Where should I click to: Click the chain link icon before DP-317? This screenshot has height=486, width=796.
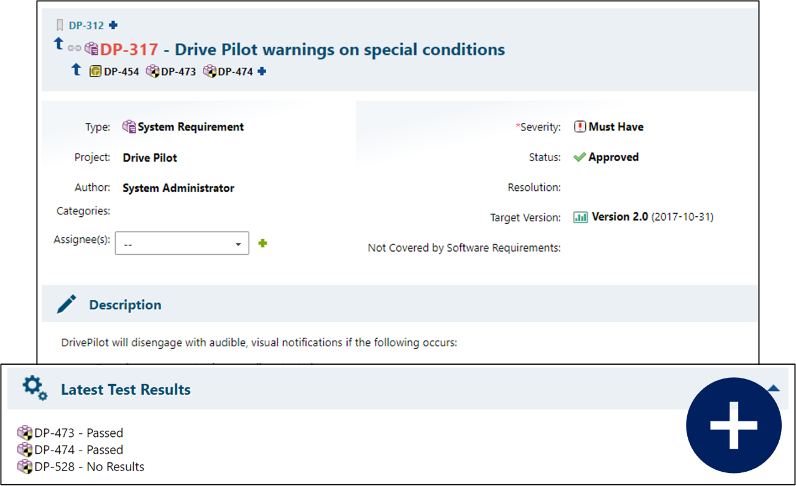pos(75,48)
